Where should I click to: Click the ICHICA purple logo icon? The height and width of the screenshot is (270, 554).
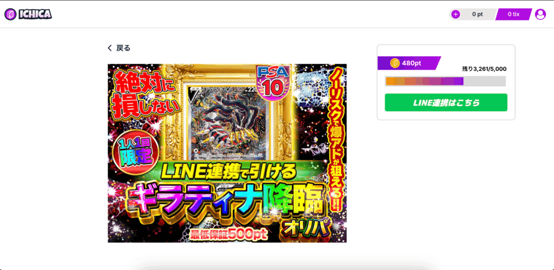point(10,14)
